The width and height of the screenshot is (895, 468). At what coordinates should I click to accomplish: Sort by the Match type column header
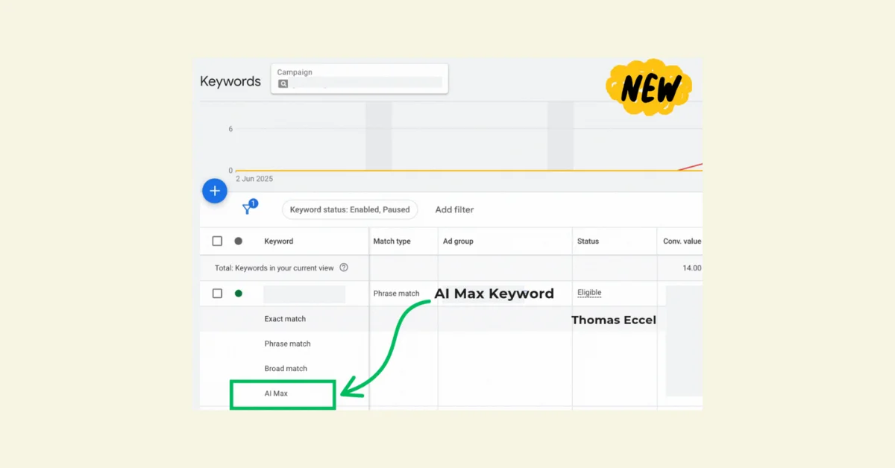392,241
